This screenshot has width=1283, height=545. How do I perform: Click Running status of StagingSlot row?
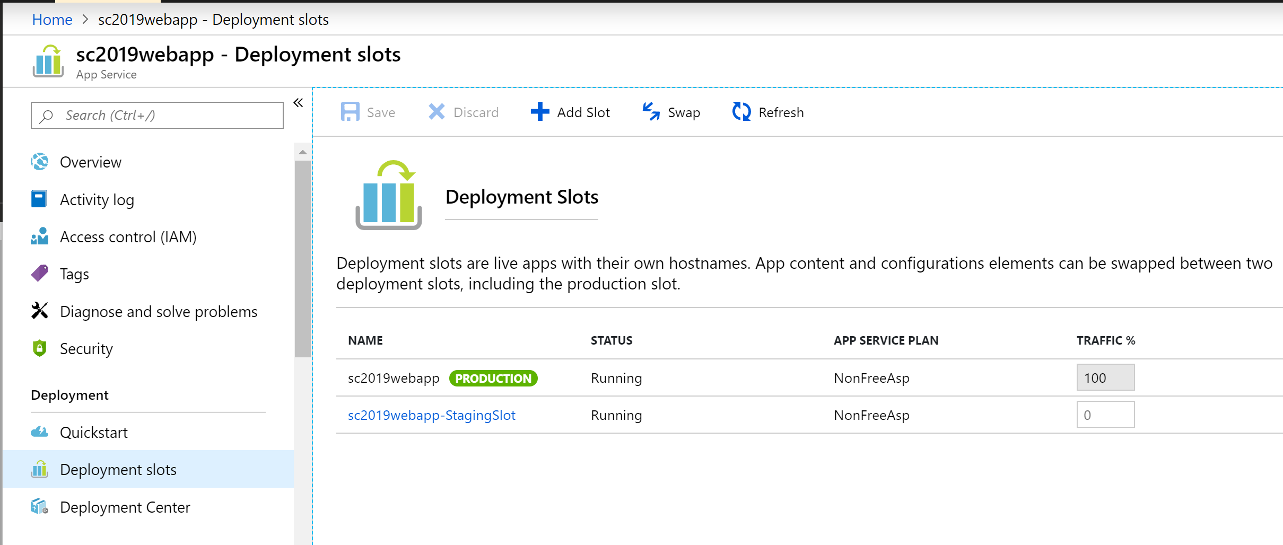pos(616,415)
